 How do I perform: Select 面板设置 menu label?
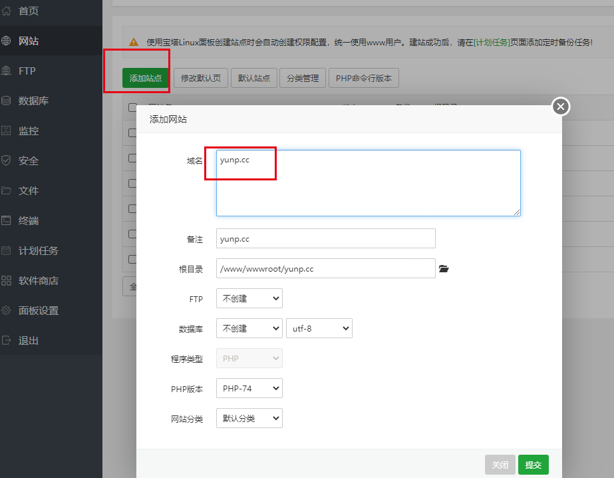(x=39, y=311)
